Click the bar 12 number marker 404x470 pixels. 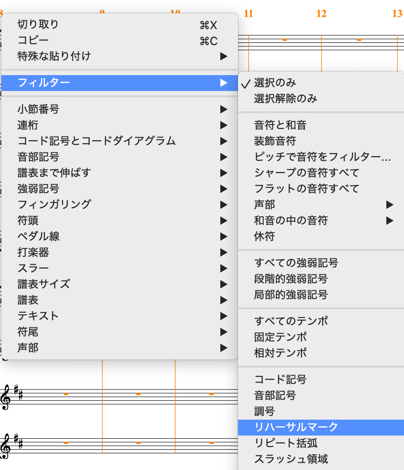pyautogui.click(x=321, y=14)
